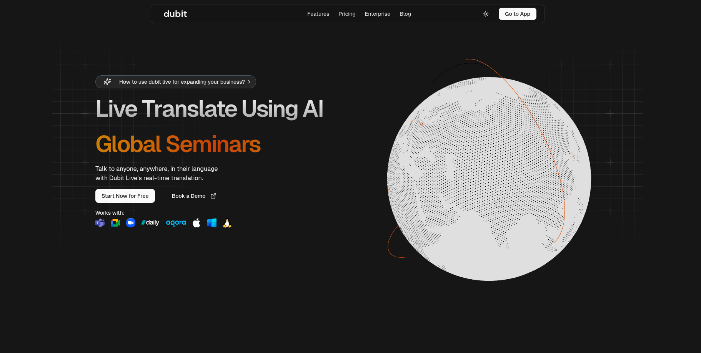Open the Features menu item
This screenshot has width=701, height=353.
[318, 14]
